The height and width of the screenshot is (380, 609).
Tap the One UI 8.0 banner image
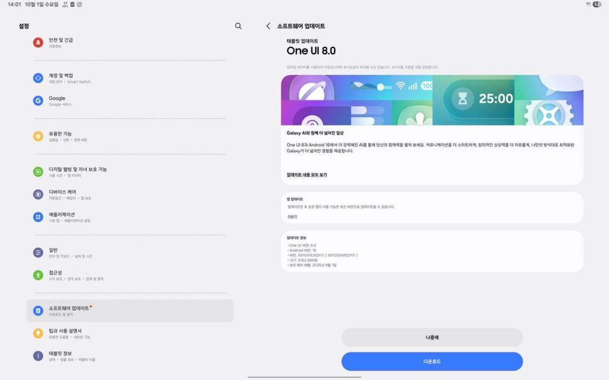432,100
